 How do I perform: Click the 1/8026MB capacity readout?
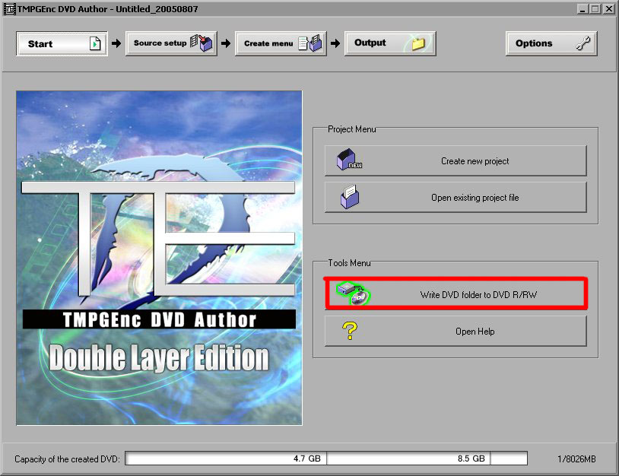(x=576, y=459)
